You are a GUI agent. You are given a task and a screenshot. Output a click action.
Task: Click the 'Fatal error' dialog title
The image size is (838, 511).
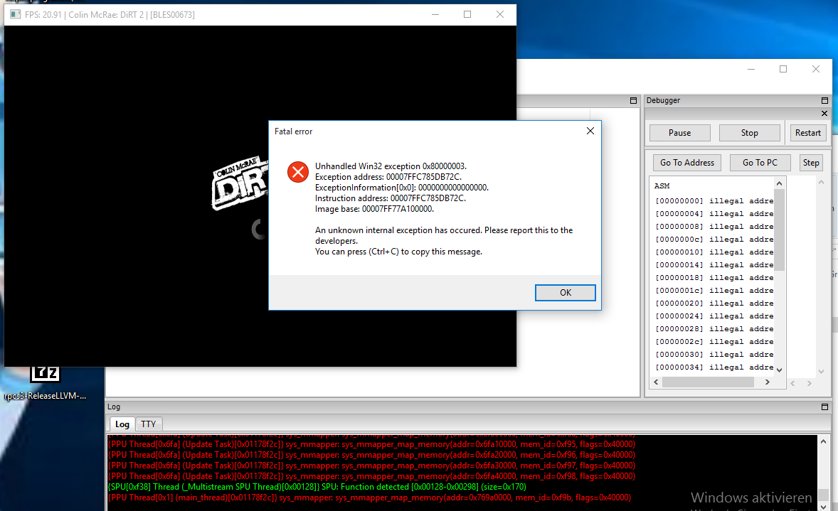point(293,131)
